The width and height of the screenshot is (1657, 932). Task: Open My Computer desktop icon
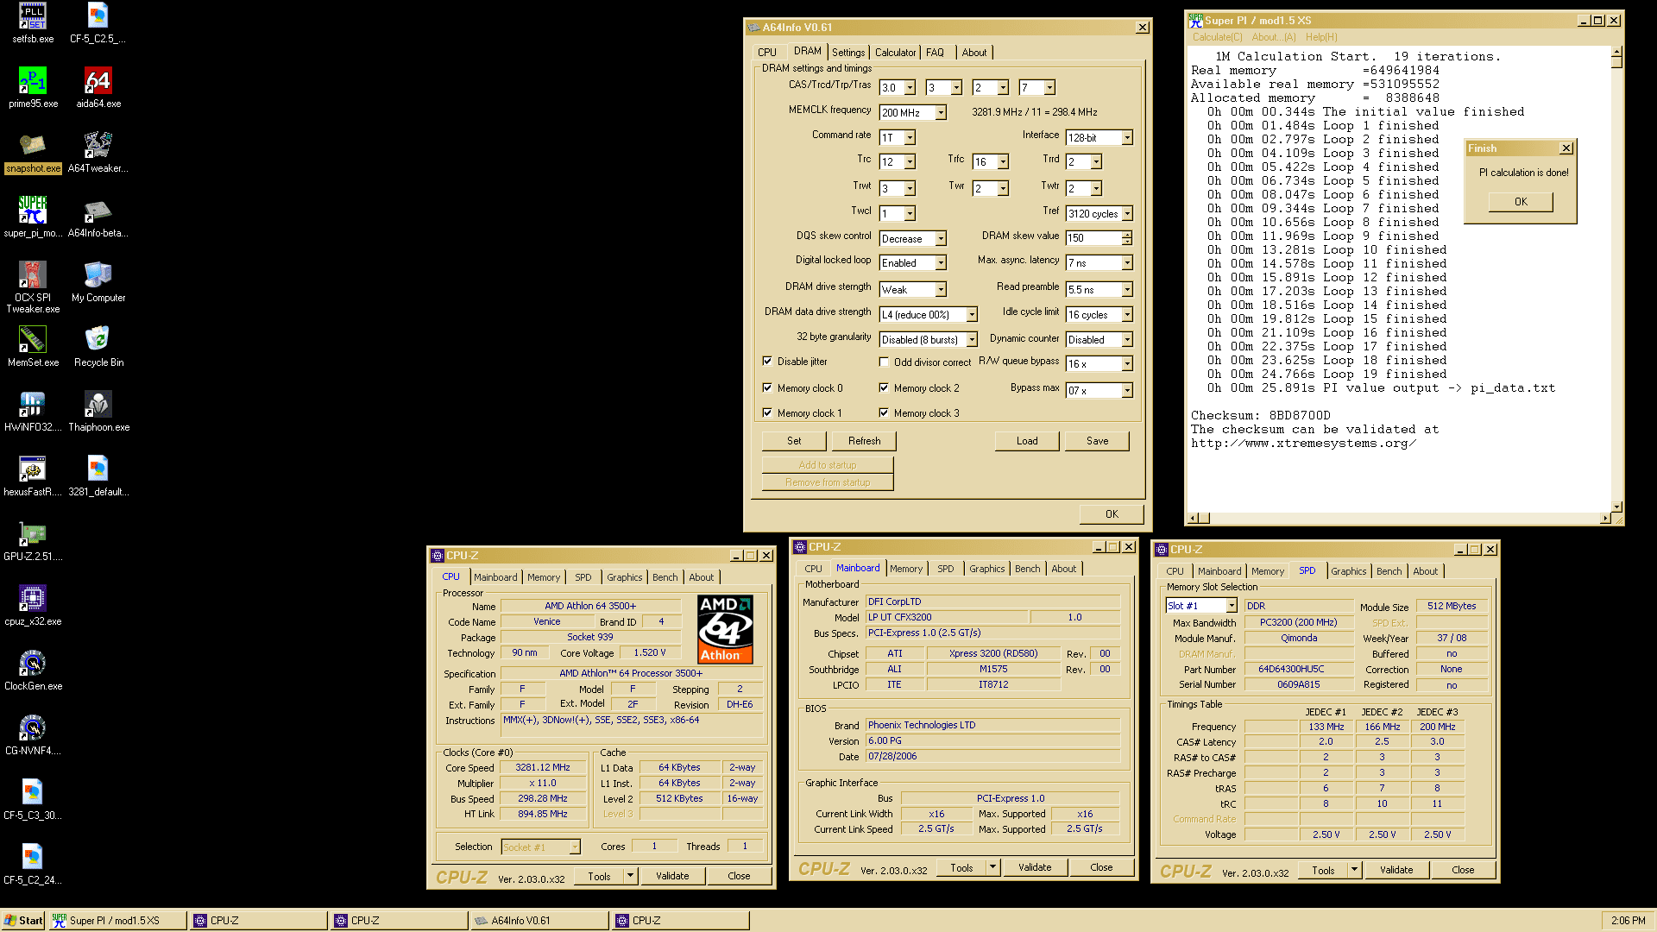98,282
